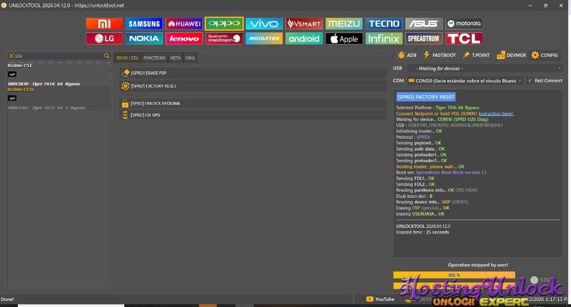The height and width of the screenshot is (307, 571).
Task: Run [SPRD] UNLOCK REGIONAL
Action: click(253, 103)
